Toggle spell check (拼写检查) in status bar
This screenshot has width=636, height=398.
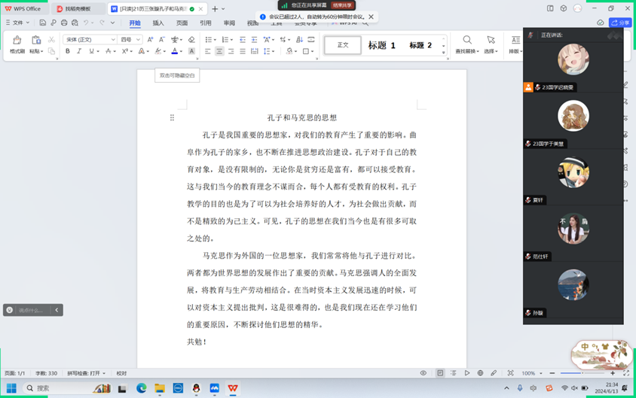coord(86,373)
